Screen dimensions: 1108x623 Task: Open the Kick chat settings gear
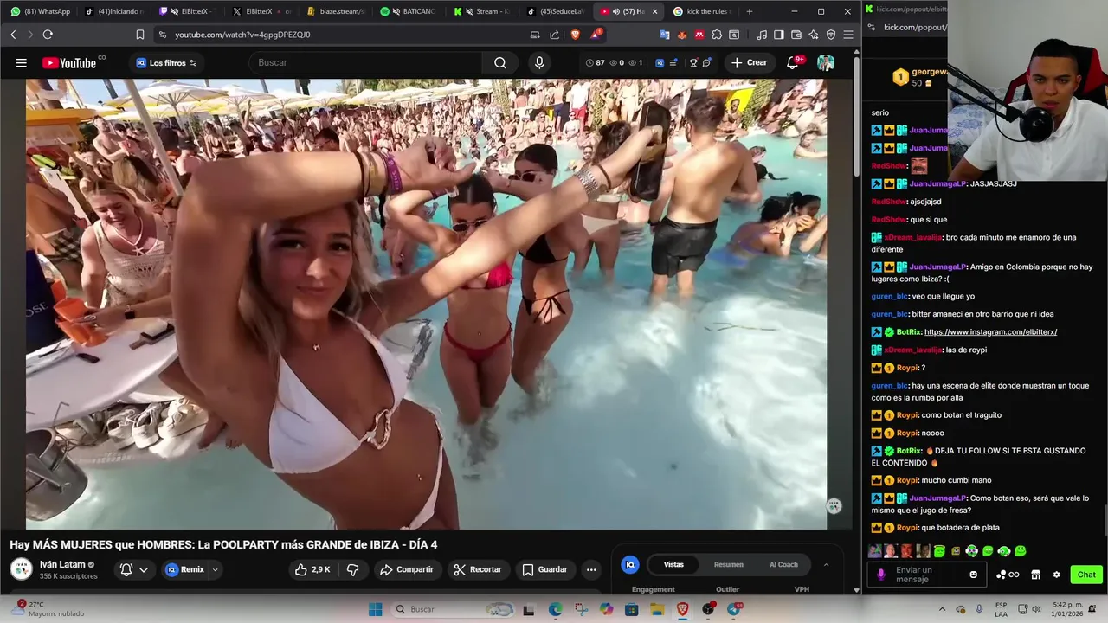click(1056, 575)
